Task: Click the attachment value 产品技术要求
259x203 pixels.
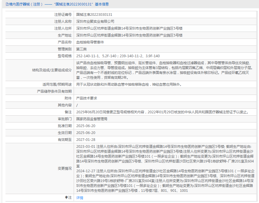Action: pos(87,98)
